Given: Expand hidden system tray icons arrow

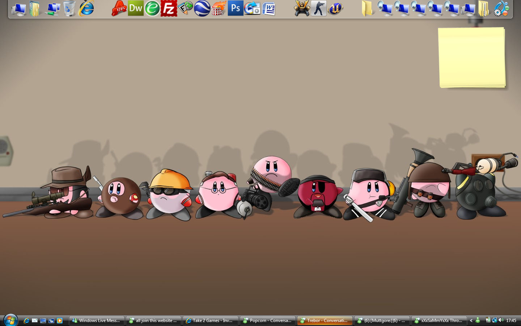Looking at the screenshot, I should pos(471,321).
